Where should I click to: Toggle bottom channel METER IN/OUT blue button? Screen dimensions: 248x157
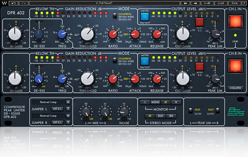point(145,61)
